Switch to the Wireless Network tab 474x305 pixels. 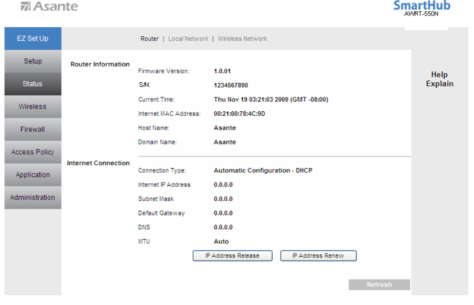point(242,39)
